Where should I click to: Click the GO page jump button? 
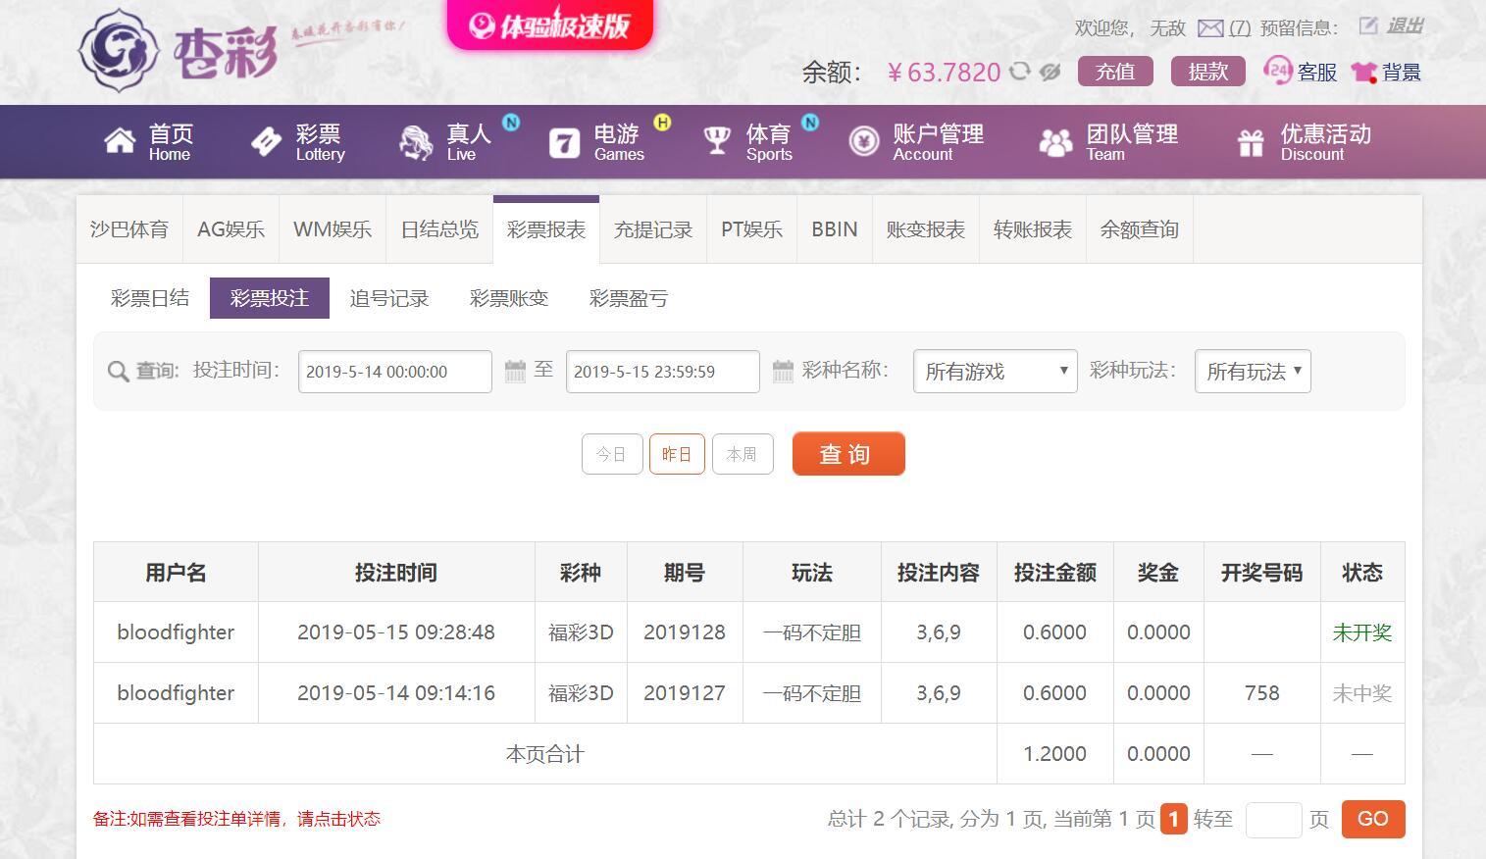click(1372, 819)
